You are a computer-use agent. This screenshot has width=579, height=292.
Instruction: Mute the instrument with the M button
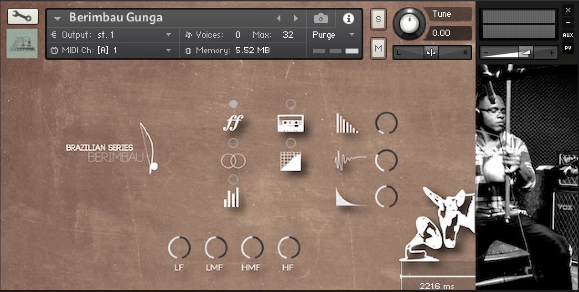click(378, 48)
